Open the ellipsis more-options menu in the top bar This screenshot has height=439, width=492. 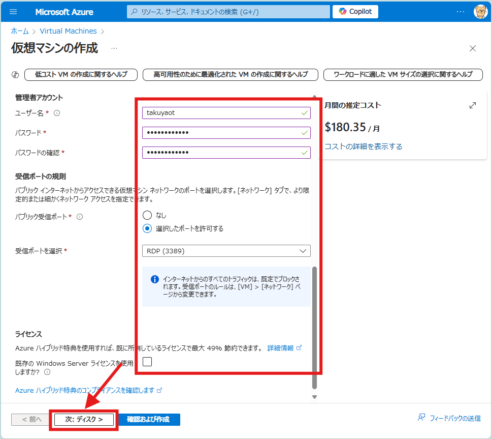(x=460, y=11)
